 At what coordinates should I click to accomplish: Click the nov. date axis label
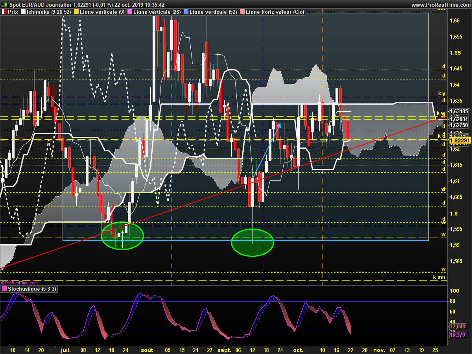378,350
